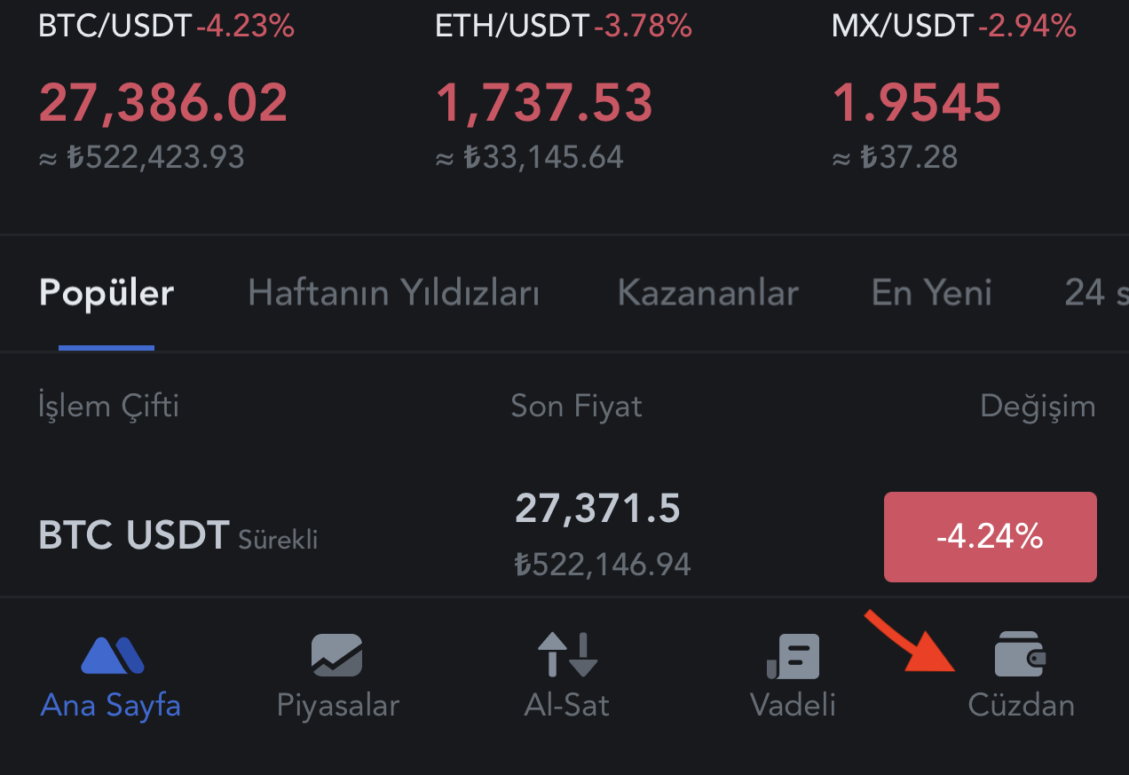
Task: Open the Vadeli futures icon
Action: 793,656
